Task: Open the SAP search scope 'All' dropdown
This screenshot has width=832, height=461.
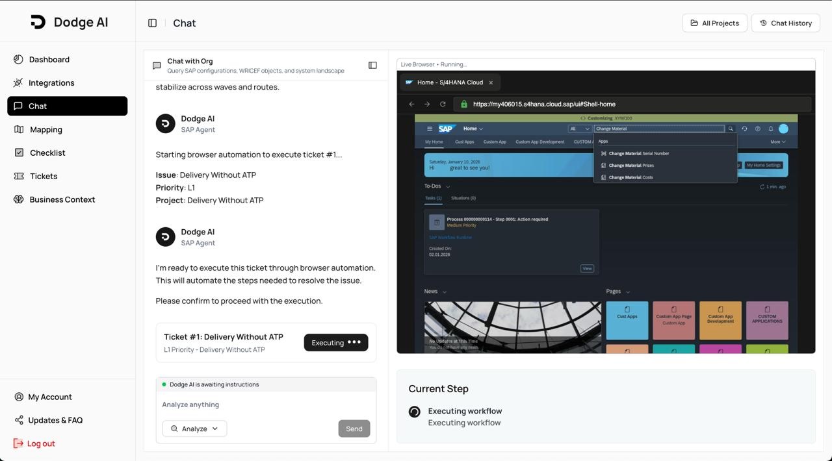Action: (x=580, y=129)
